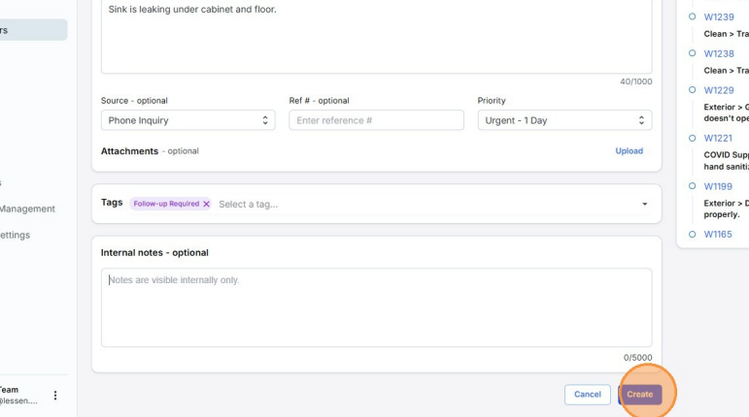749x417 pixels.
Task: Click the Create button
Action: [x=639, y=395]
